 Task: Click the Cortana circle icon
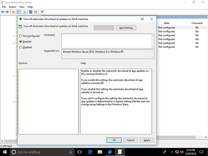coord(14,152)
